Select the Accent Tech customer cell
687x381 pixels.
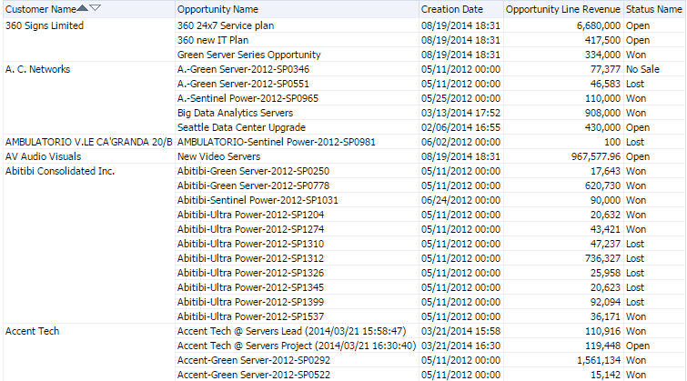click(x=32, y=331)
